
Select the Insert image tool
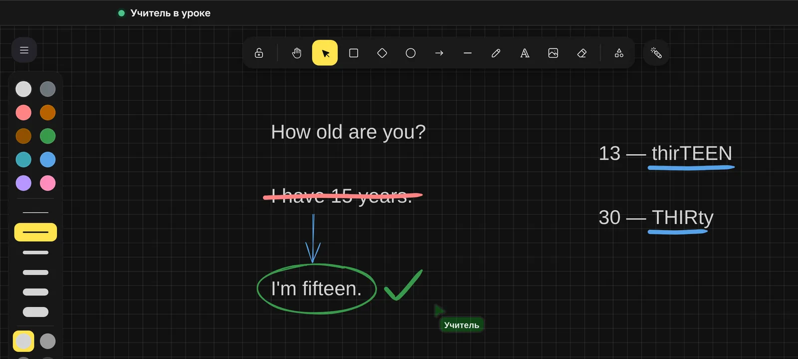tap(553, 53)
